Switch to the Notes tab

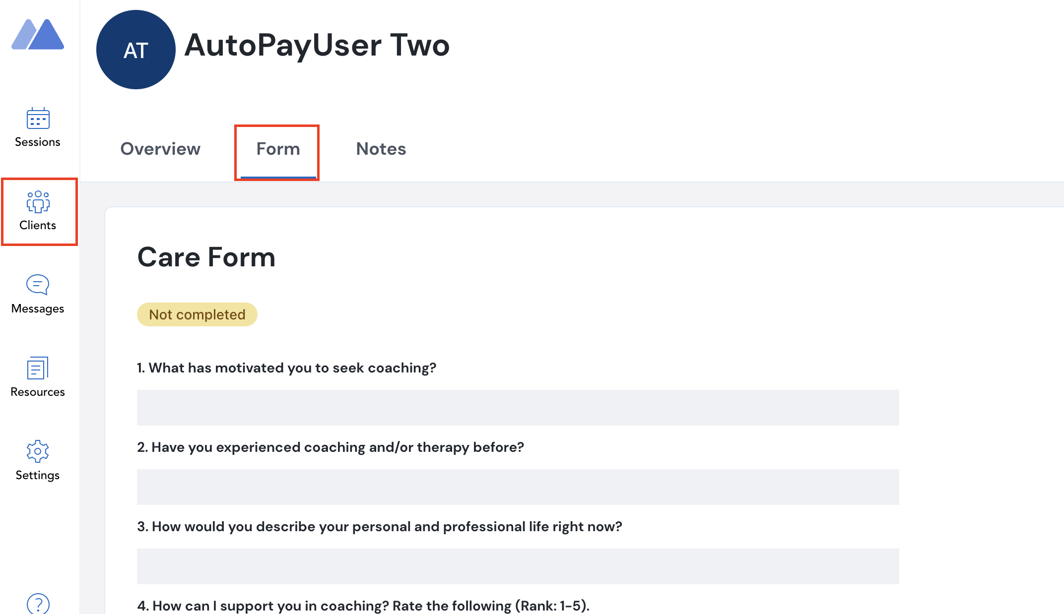coord(381,149)
